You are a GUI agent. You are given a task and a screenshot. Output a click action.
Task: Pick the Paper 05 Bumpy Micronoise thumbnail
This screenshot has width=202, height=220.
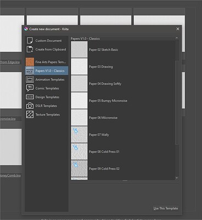(79, 101)
